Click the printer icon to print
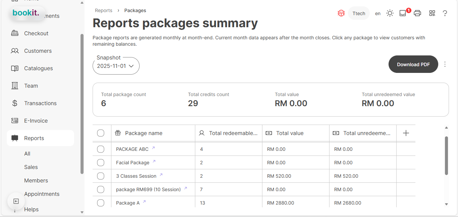The height and width of the screenshot is (217, 458). [x=417, y=13]
